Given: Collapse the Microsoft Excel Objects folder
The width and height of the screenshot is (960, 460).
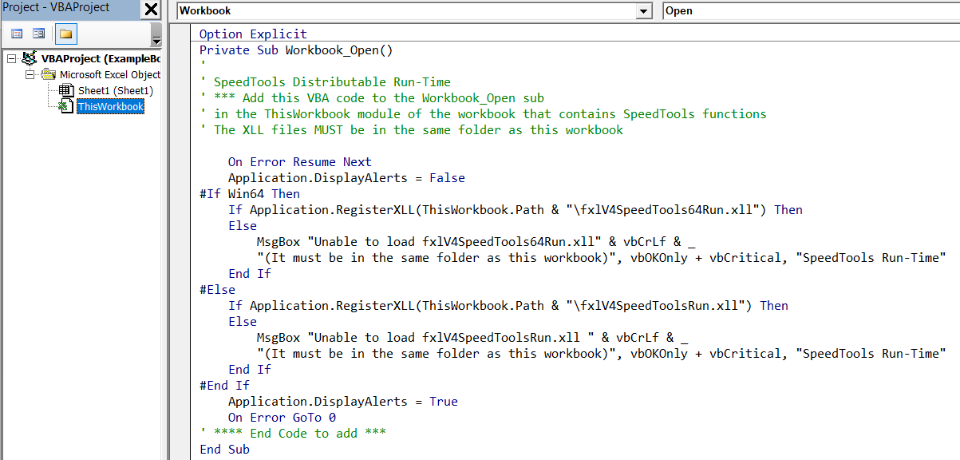Looking at the screenshot, I should tap(30, 75).
